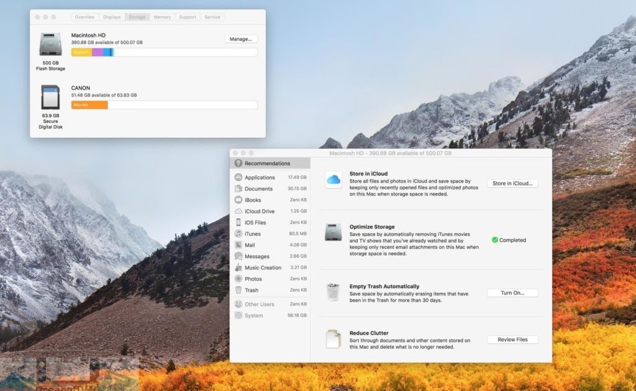Click the Reduce Clutter heading

(369, 333)
